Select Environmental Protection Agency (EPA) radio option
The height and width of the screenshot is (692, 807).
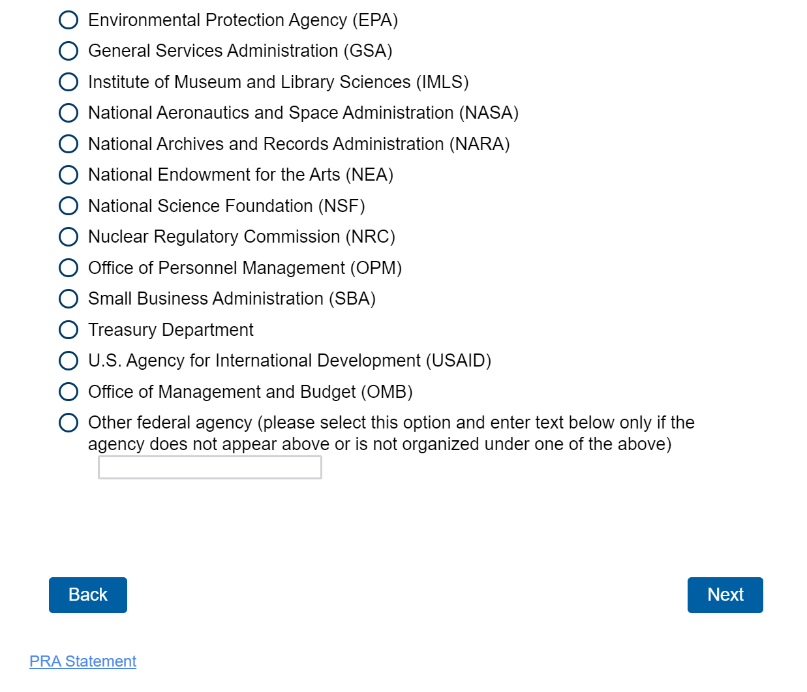(x=69, y=20)
